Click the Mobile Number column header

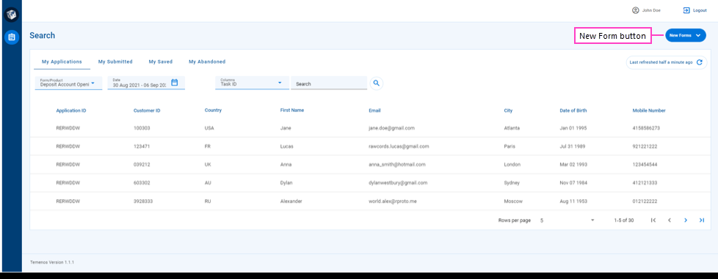[649, 111]
